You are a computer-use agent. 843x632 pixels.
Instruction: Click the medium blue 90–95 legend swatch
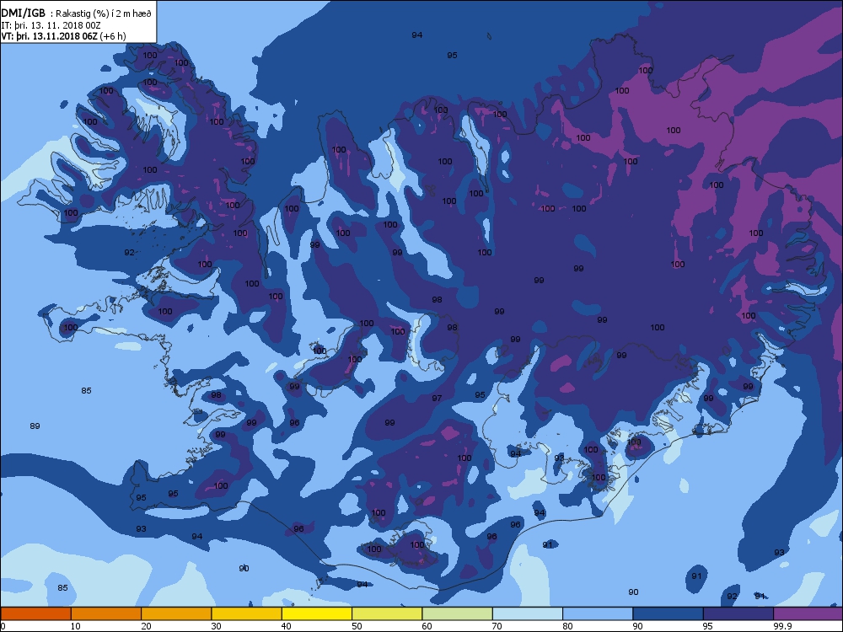point(668,613)
